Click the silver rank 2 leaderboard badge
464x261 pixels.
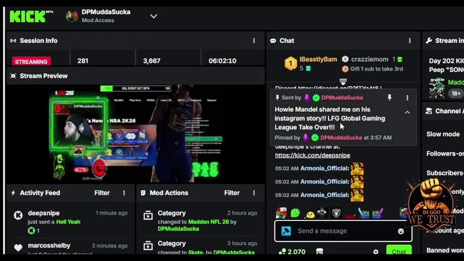[x=345, y=59]
